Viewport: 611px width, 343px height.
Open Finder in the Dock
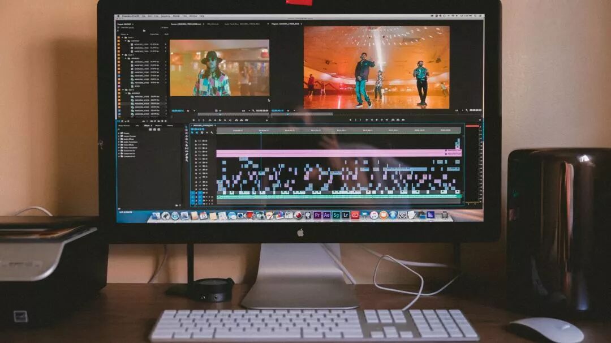(x=156, y=215)
